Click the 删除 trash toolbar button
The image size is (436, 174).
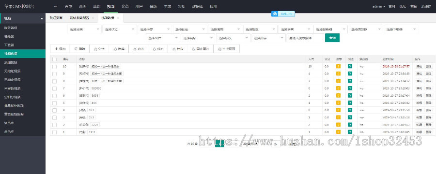point(79,49)
